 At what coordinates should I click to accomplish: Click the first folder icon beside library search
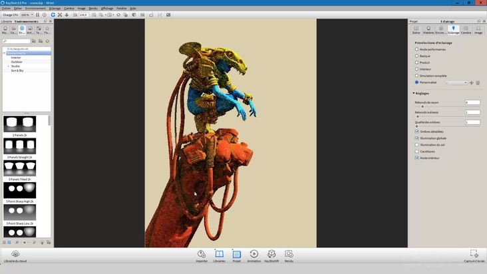tap(33, 41)
